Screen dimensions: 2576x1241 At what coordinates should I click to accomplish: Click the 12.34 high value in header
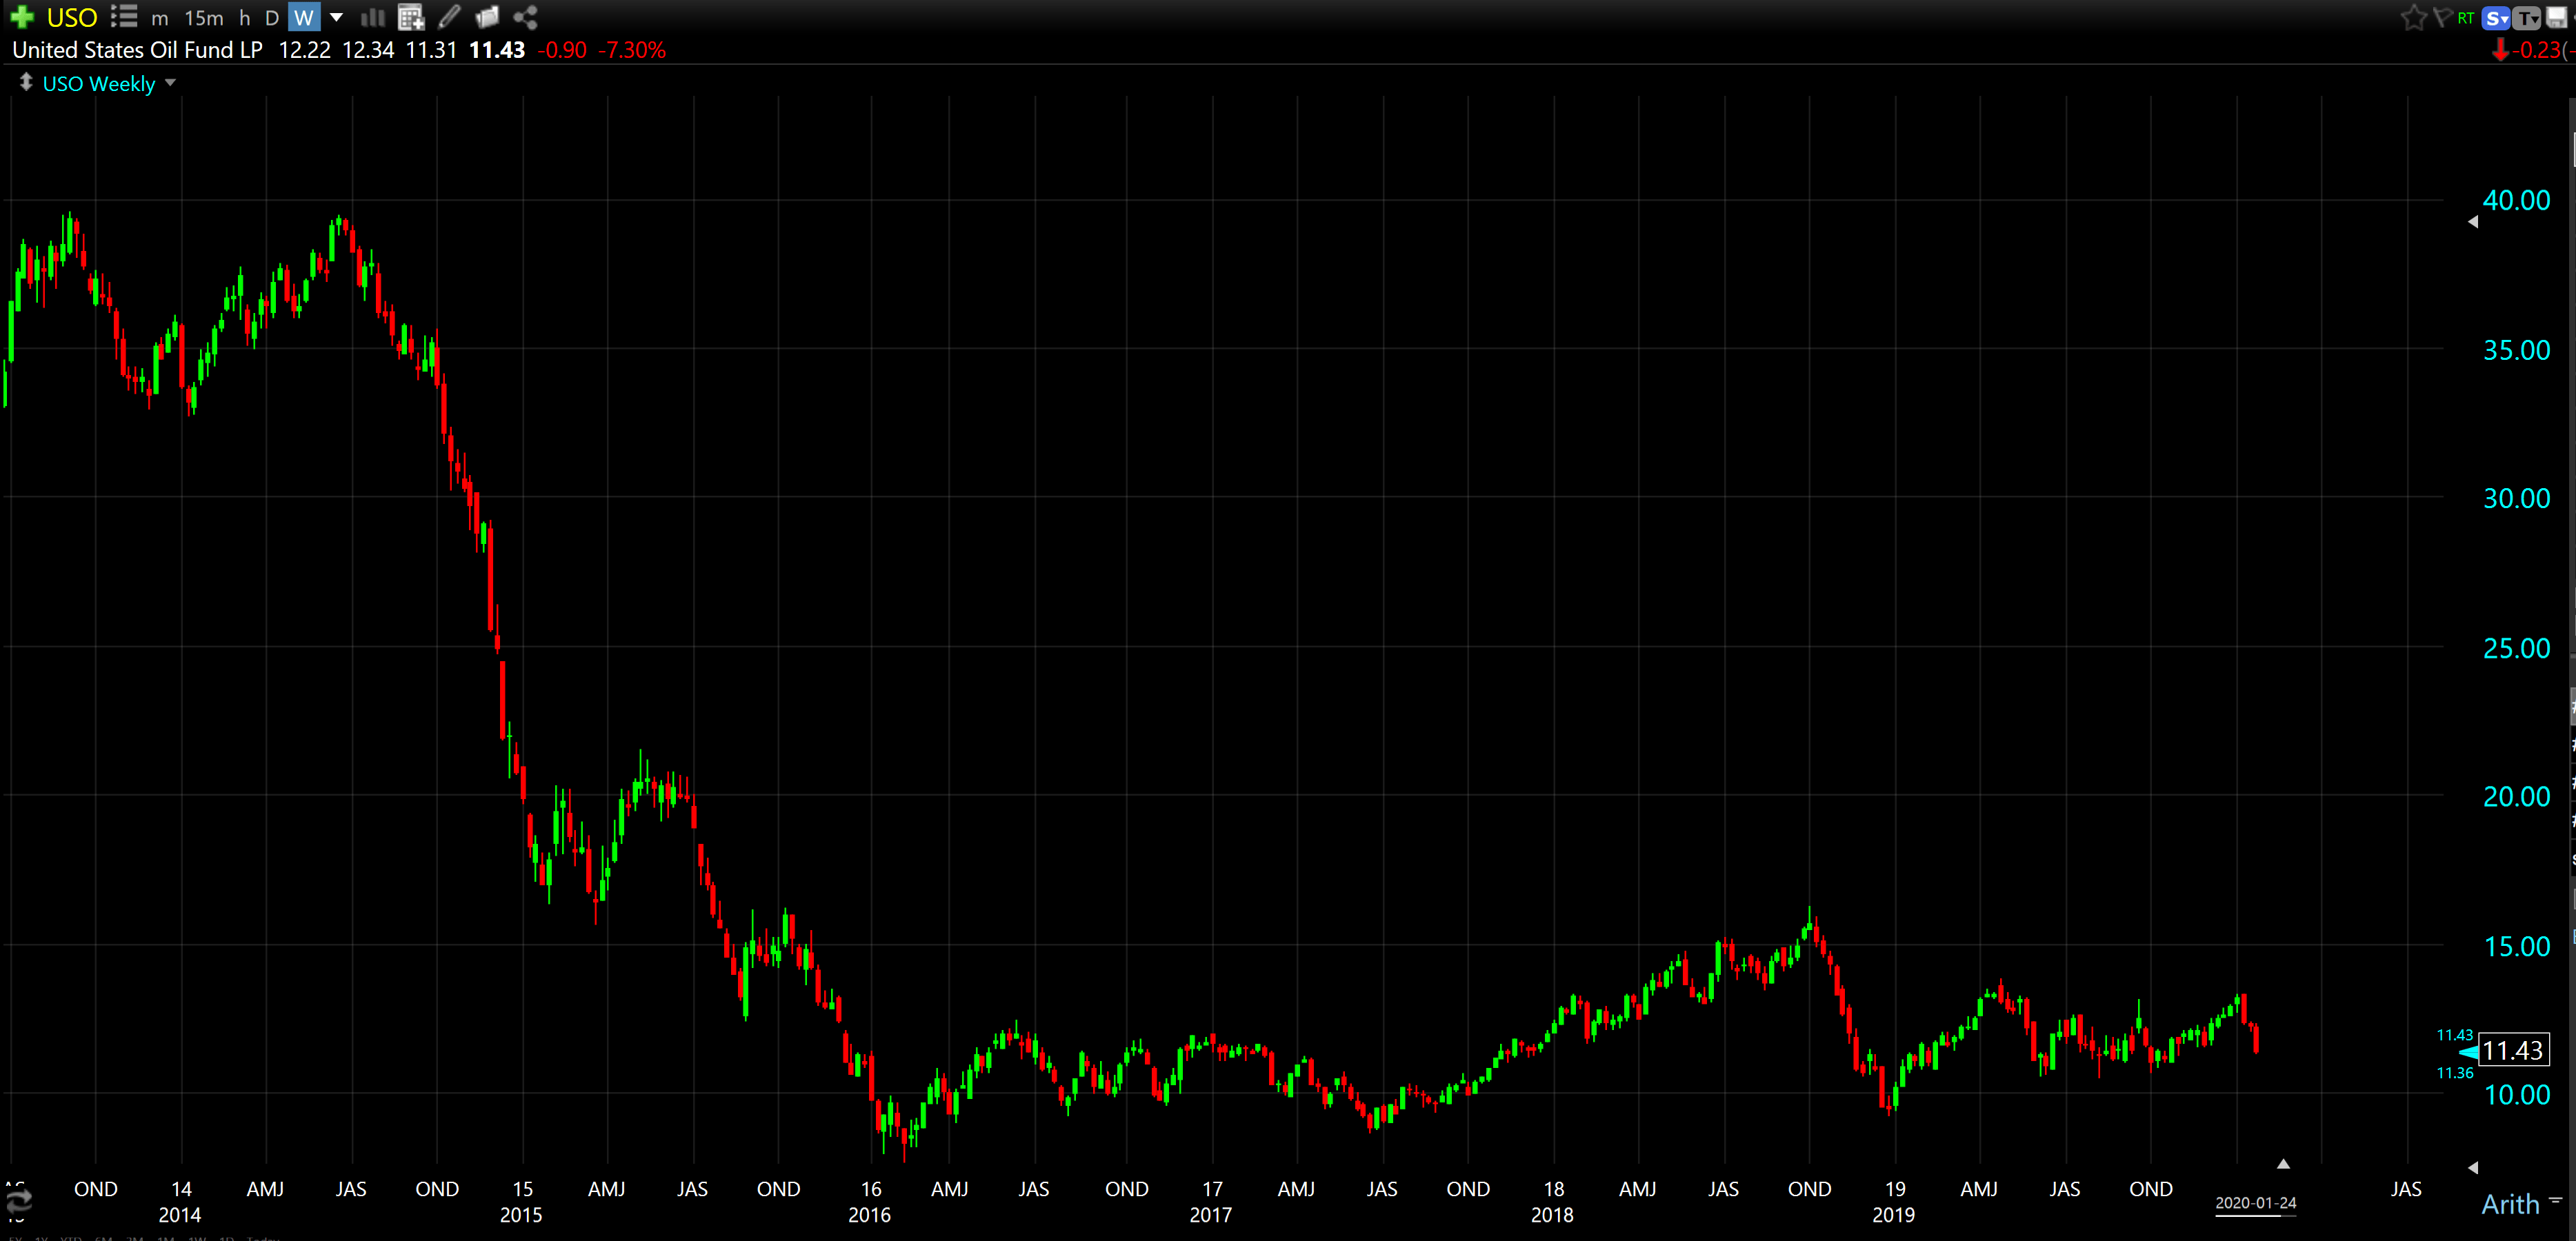tap(368, 50)
